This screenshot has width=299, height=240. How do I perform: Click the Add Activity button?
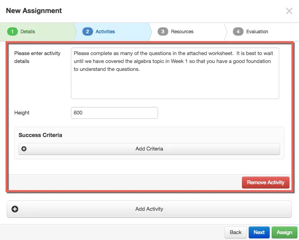pyautogui.click(x=149, y=209)
